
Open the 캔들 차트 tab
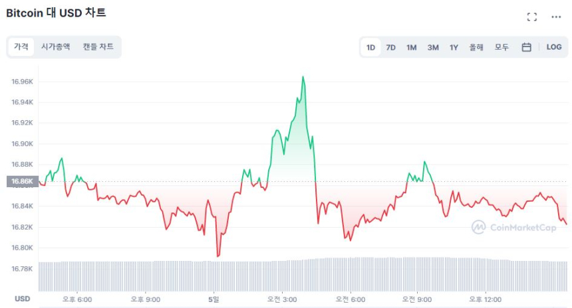coord(98,46)
